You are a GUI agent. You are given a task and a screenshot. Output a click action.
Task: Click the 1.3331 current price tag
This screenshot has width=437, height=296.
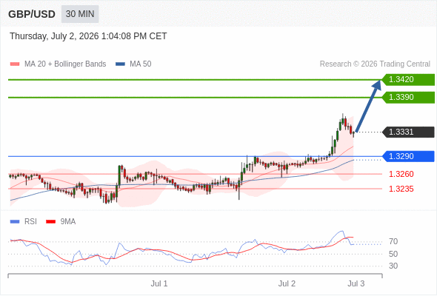(408, 132)
